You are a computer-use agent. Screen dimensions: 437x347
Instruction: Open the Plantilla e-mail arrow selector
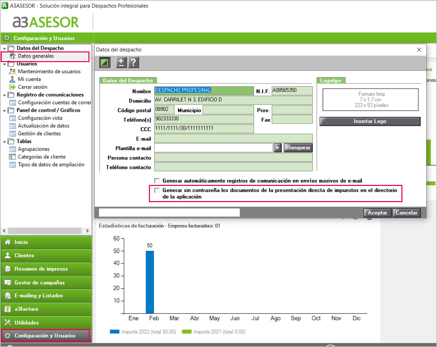pyautogui.click(x=278, y=148)
